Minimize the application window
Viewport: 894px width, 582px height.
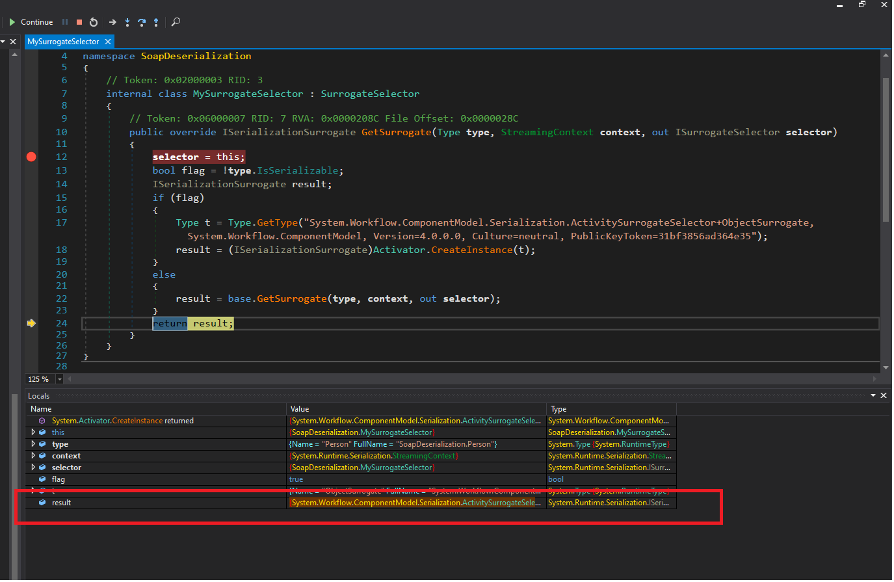point(839,5)
